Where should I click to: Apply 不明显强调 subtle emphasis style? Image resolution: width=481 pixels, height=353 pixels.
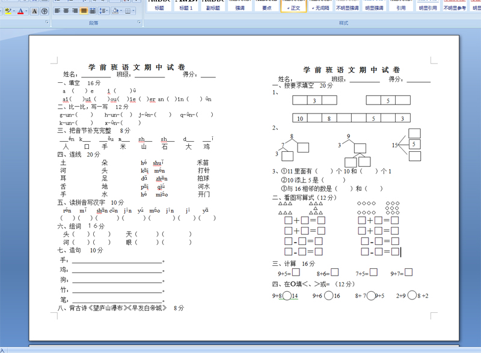coord(348,5)
